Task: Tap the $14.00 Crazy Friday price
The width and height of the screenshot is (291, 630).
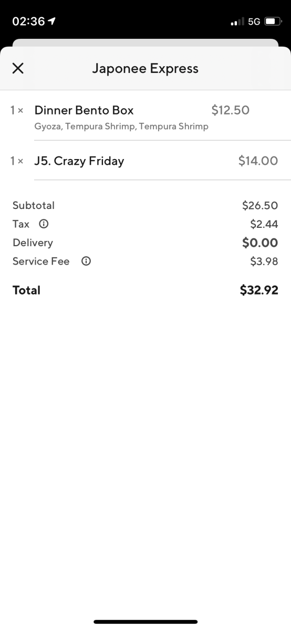Action: point(258,161)
